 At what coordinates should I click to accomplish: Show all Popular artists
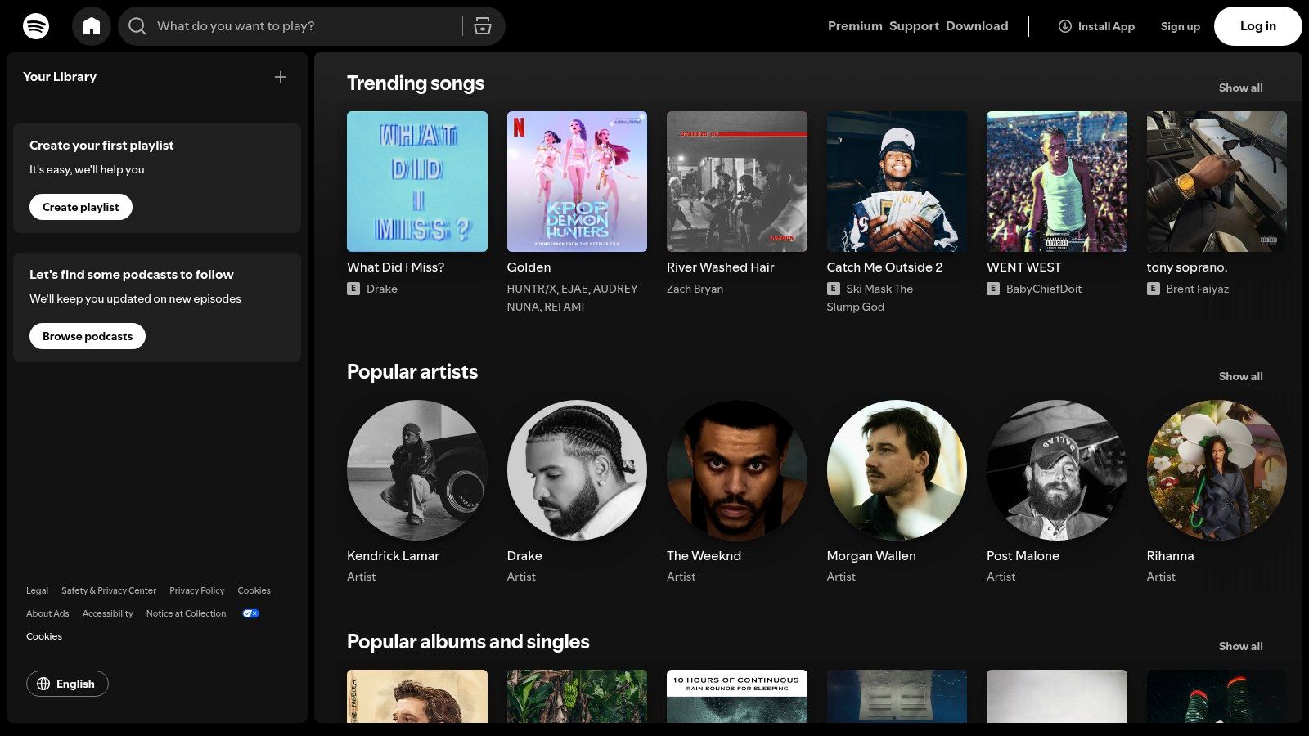click(x=1240, y=376)
